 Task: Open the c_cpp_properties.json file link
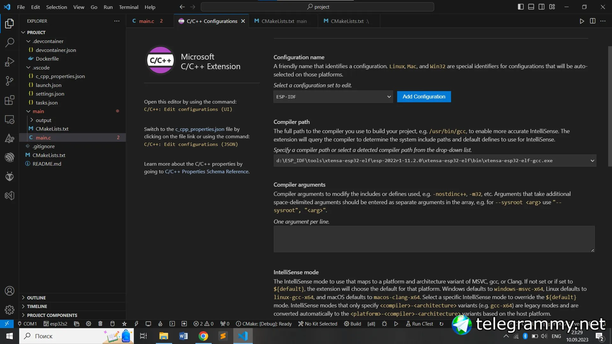coord(200,129)
